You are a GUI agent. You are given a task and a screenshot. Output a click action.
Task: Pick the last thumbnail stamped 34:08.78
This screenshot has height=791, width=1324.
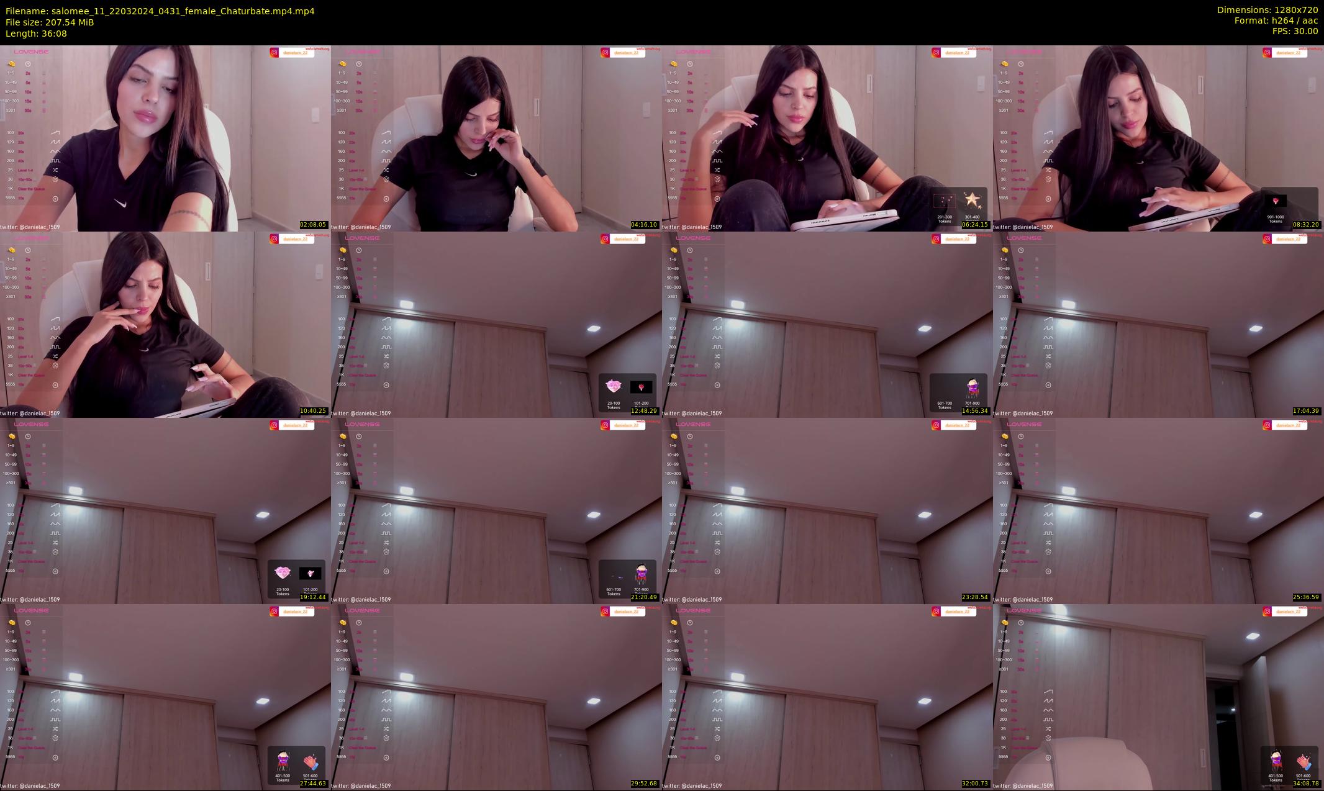click(x=1158, y=697)
